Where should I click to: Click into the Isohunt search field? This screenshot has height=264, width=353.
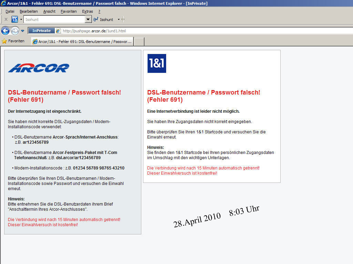[x=54, y=20]
